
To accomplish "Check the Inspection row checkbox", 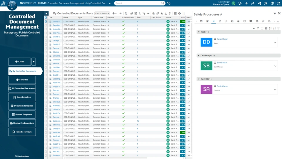I will click(x=46, y=29).
